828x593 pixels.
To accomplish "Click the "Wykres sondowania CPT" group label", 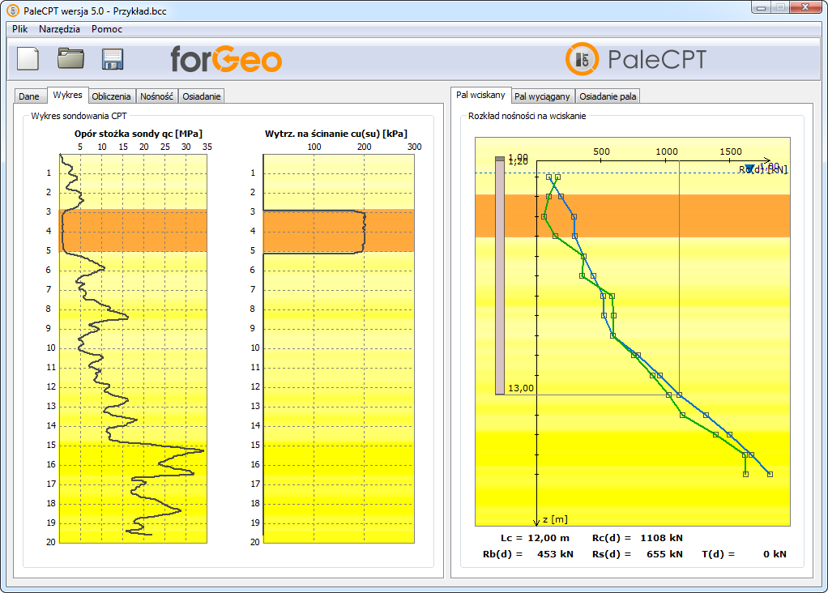I will 79,116.
